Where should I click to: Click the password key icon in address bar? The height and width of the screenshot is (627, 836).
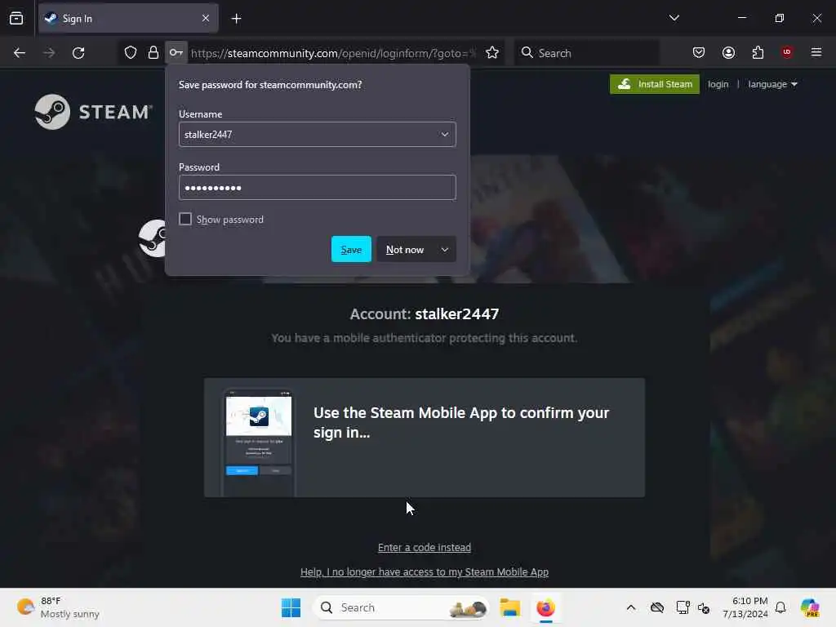tap(176, 52)
